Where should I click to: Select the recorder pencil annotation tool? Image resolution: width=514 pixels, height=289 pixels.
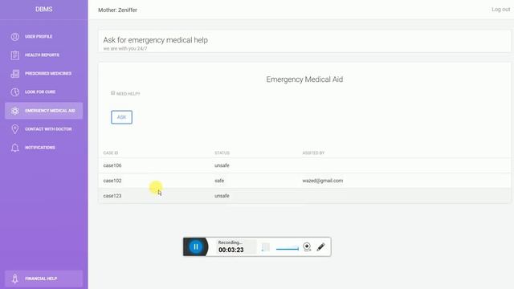[321, 246]
